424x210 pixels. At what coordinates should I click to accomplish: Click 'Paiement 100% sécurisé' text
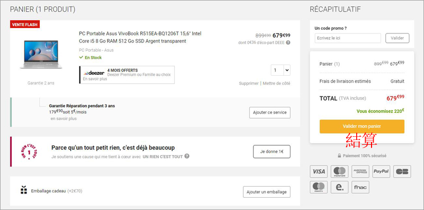pos(365,156)
